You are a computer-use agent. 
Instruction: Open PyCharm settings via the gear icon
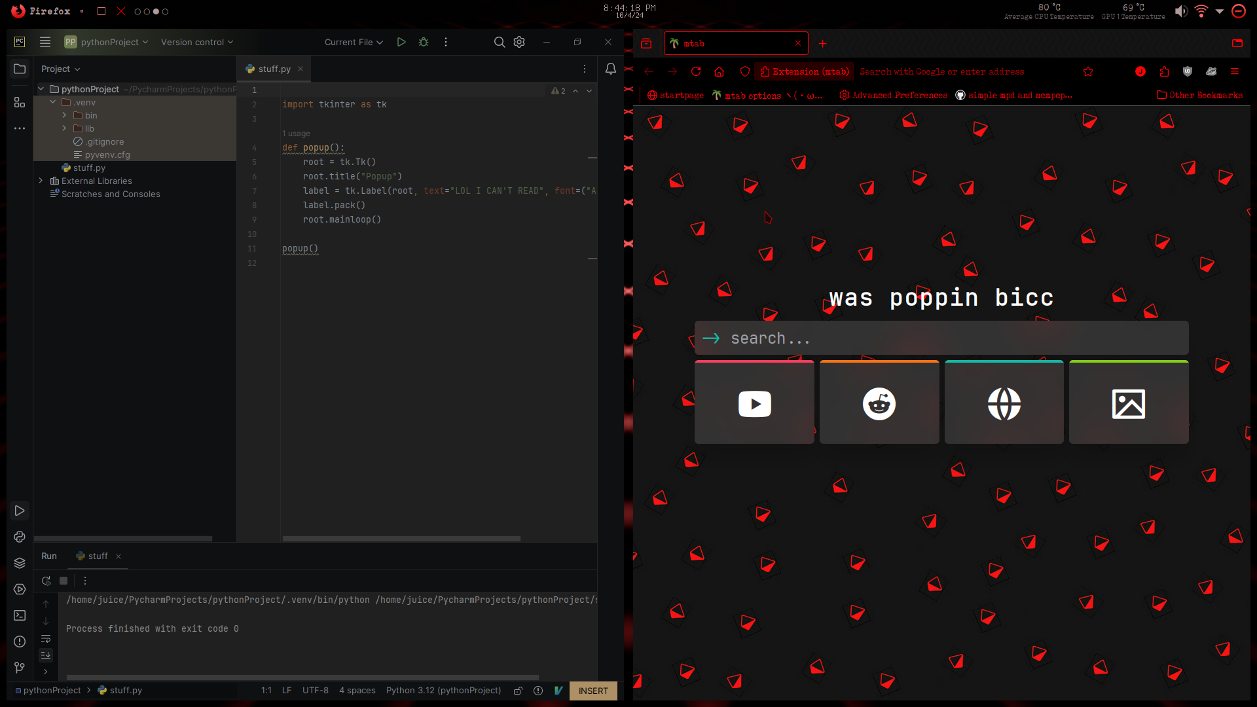pos(519,41)
